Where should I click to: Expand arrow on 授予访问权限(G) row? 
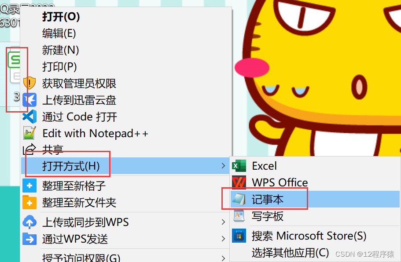tap(223, 258)
